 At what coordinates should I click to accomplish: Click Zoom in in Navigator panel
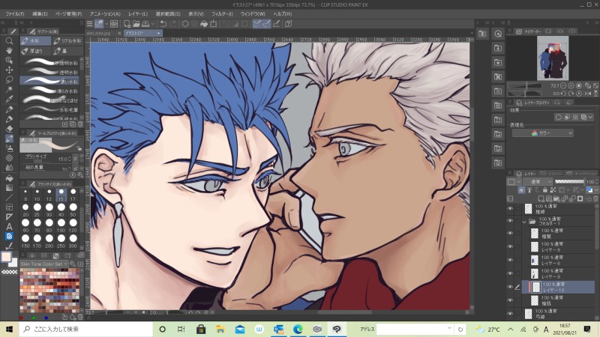point(571,85)
